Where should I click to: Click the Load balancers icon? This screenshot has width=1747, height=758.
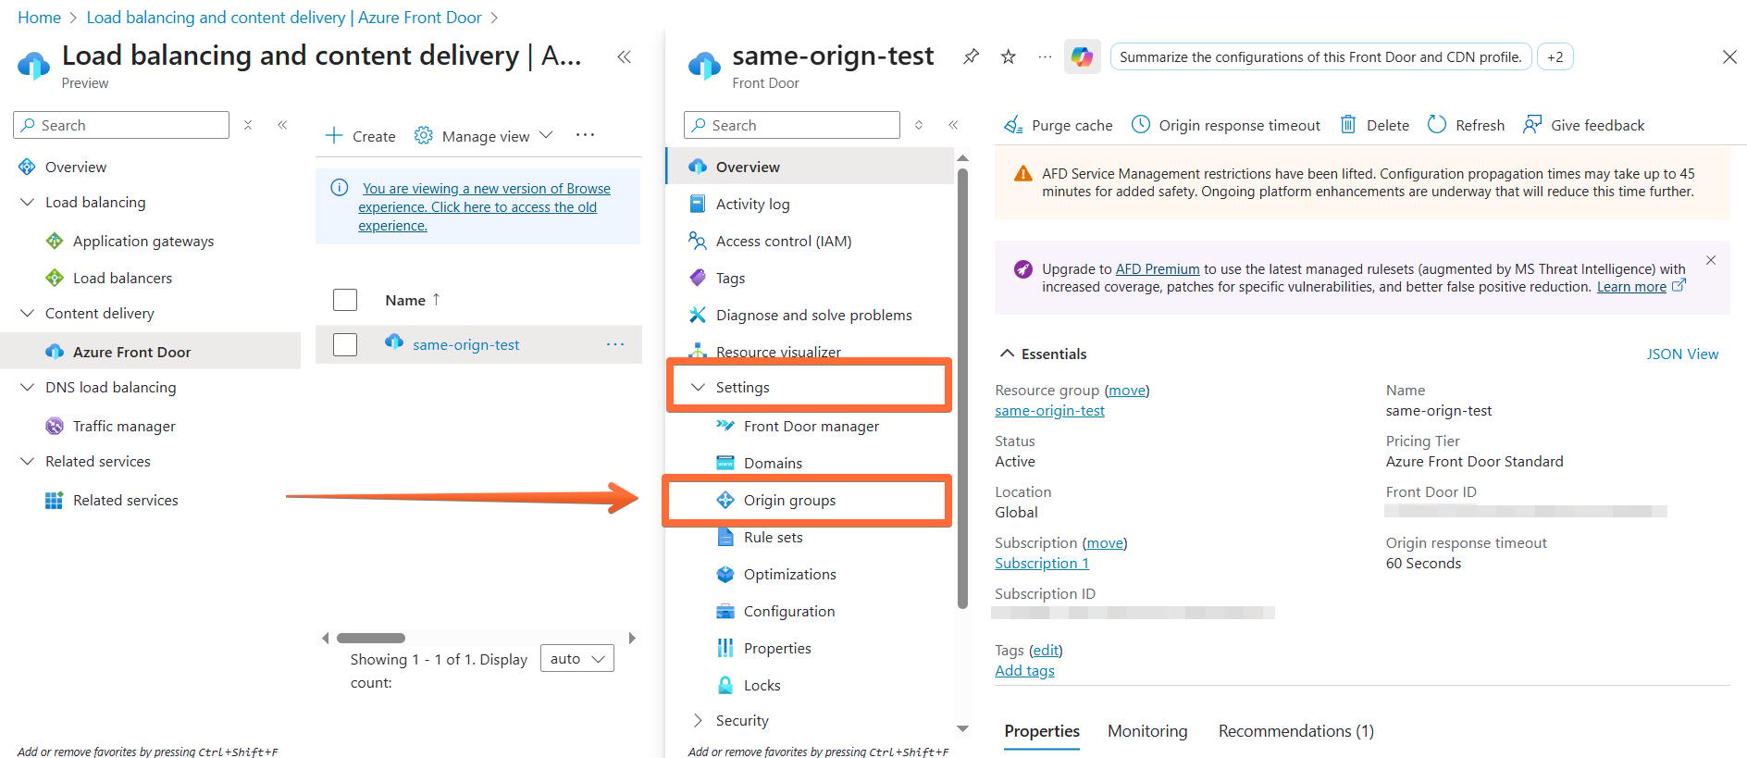coord(55,278)
